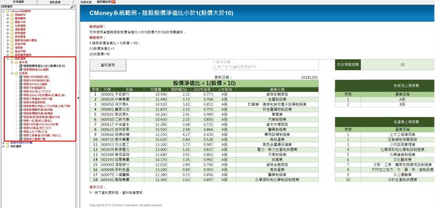Click the matching count value 33

point(402,65)
